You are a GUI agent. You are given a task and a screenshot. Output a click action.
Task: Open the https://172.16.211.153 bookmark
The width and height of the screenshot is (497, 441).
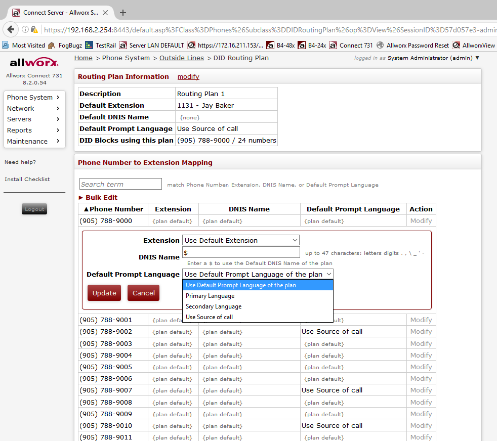coord(225,46)
